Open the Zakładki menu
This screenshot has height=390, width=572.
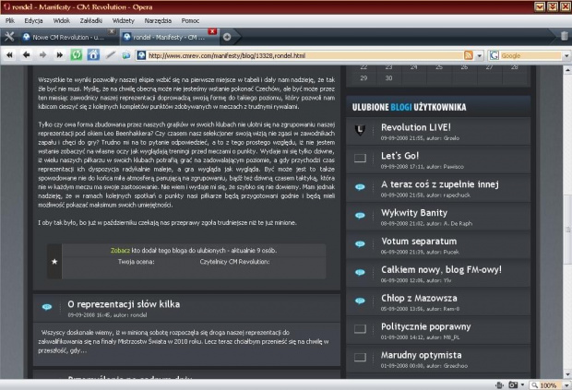(x=90, y=21)
